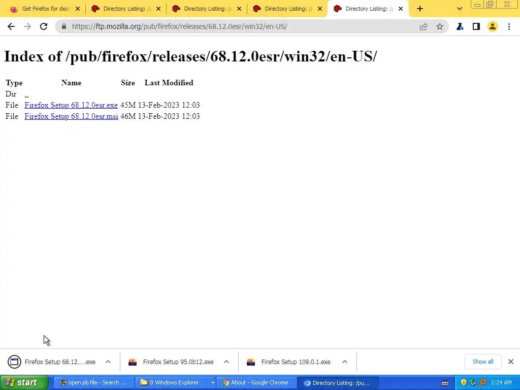Open a new tab with plus button
Screen dimensions: 520x390
pyautogui.click(x=420, y=9)
